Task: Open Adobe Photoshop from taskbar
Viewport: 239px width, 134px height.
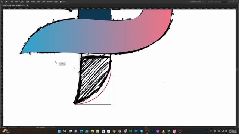Action: (x=152, y=131)
